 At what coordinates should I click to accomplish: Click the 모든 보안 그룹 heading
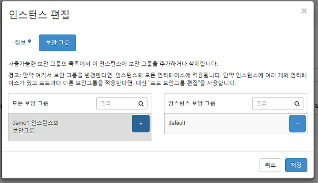(30, 103)
